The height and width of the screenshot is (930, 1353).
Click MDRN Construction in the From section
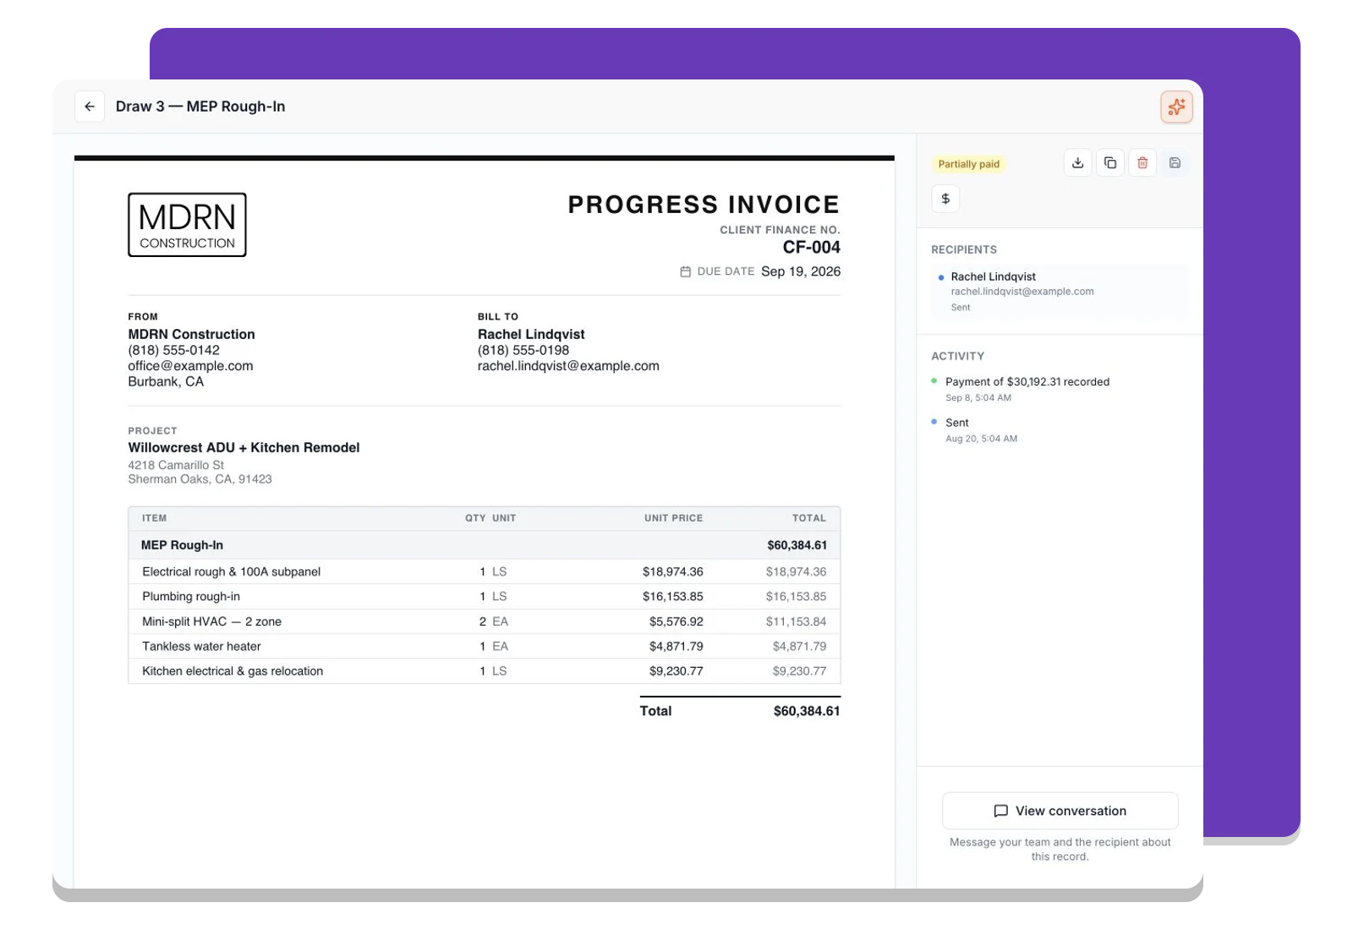pos(191,334)
